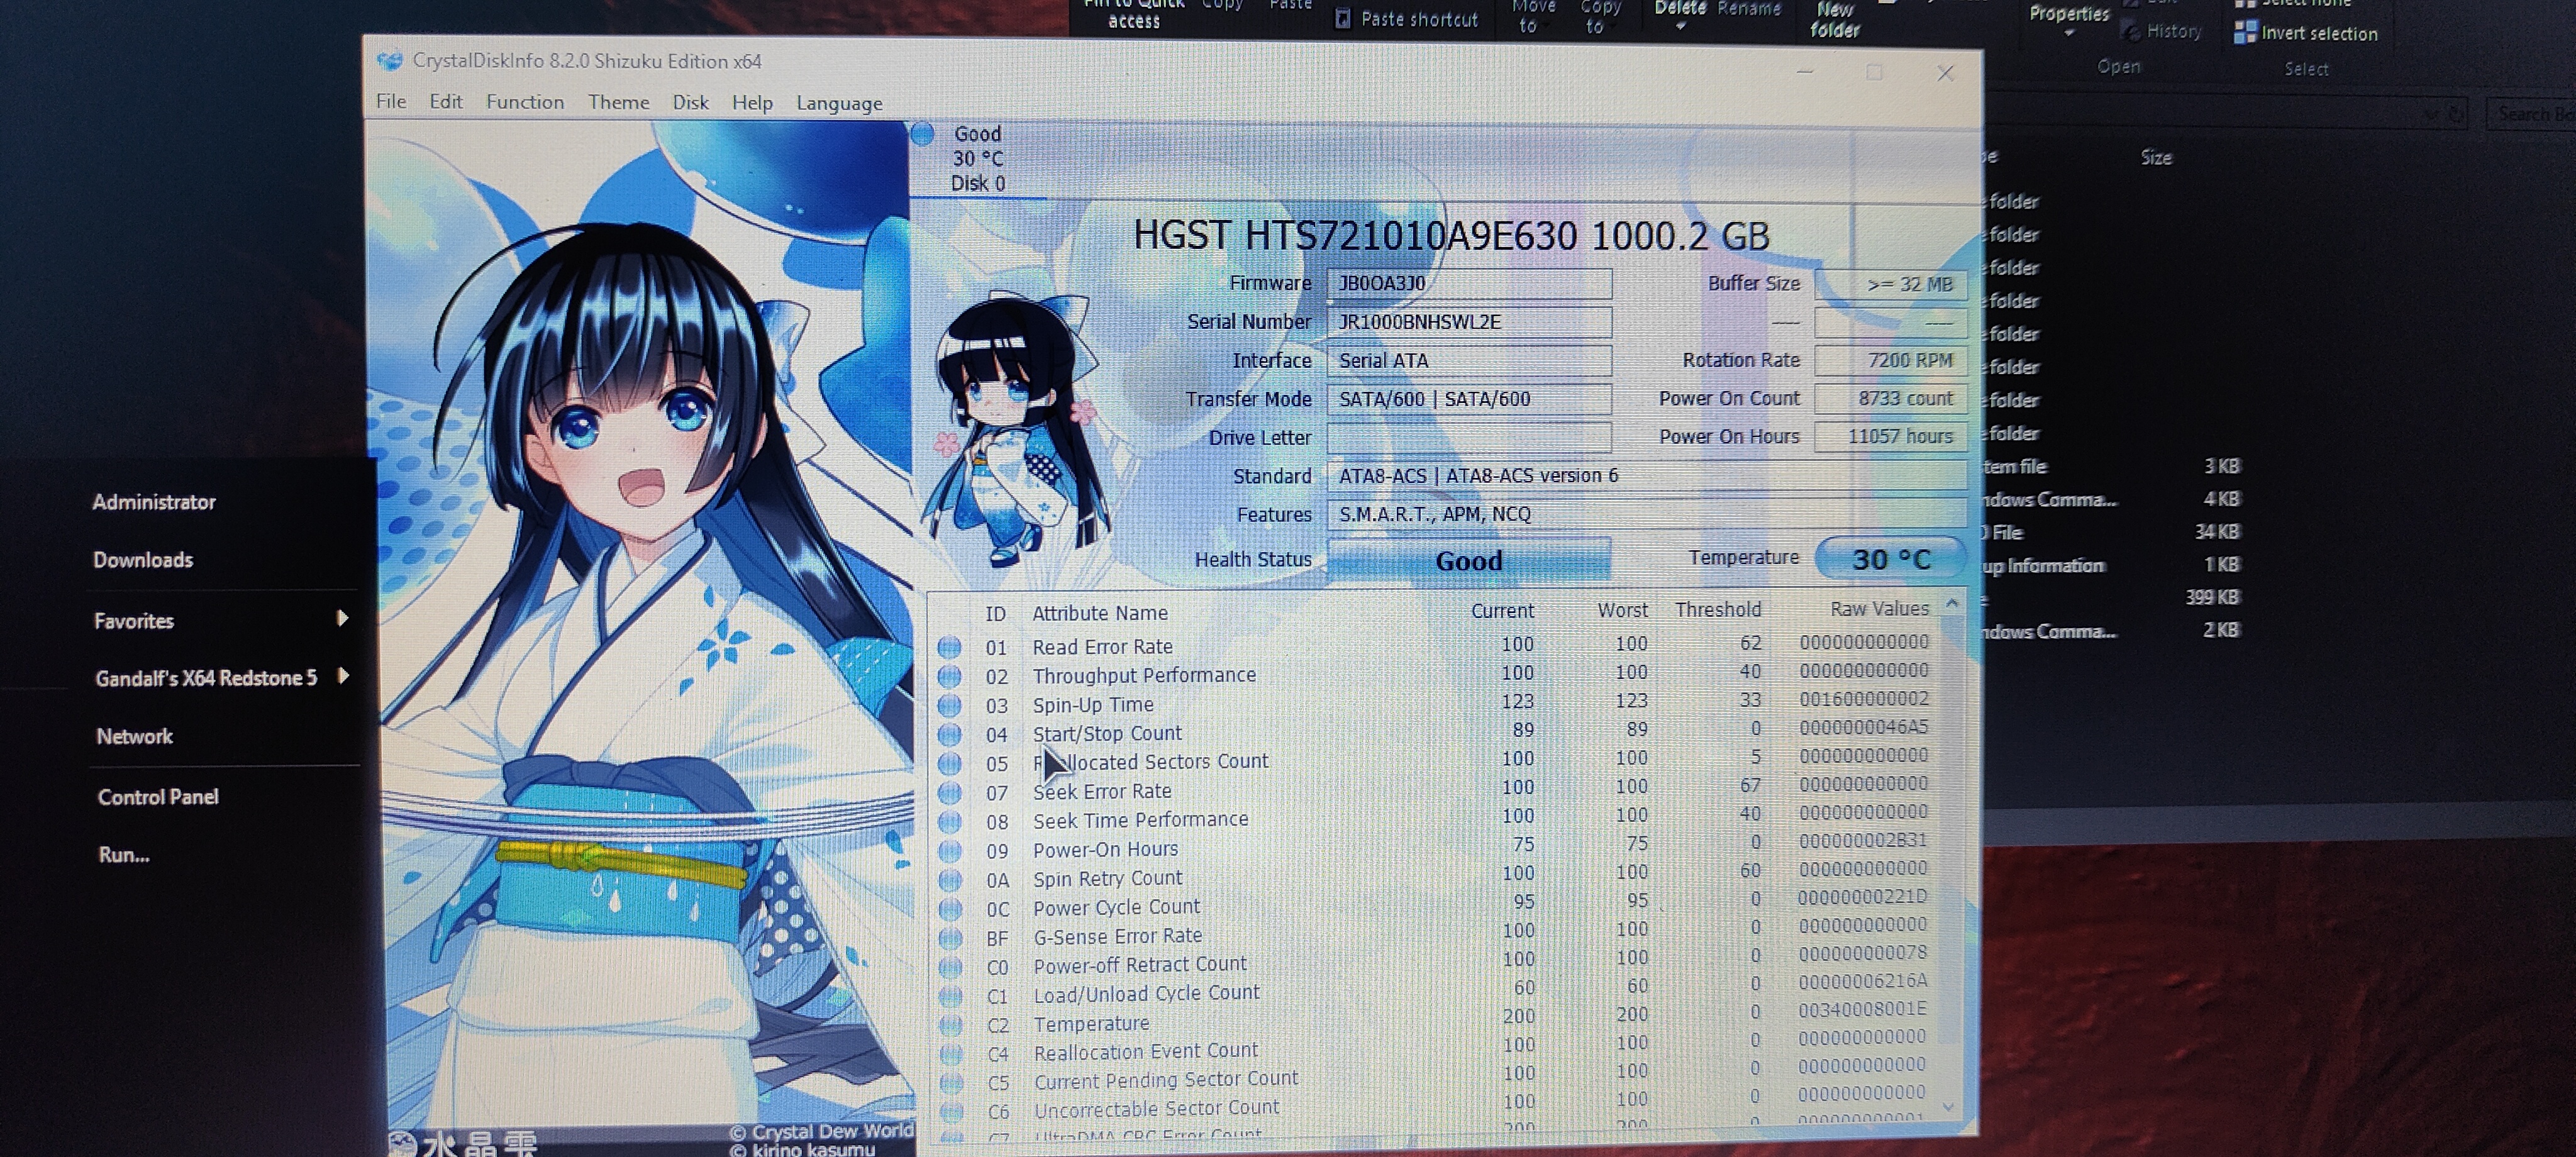Click Run... in the Start menu
This screenshot has width=2576, height=1157.
point(124,854)
